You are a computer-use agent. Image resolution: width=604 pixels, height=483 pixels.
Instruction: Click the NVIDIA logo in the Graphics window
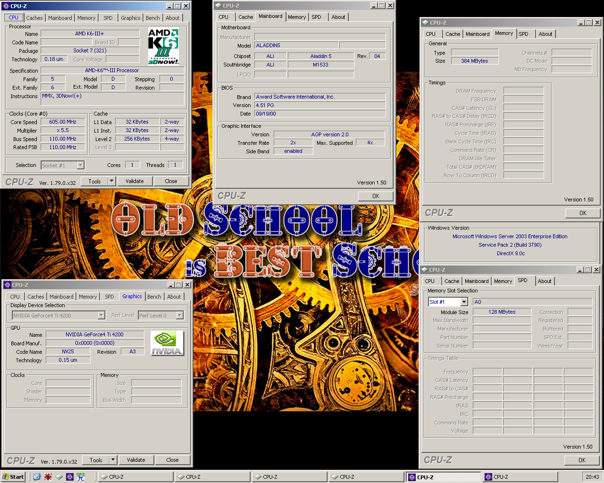coord(167,343)
